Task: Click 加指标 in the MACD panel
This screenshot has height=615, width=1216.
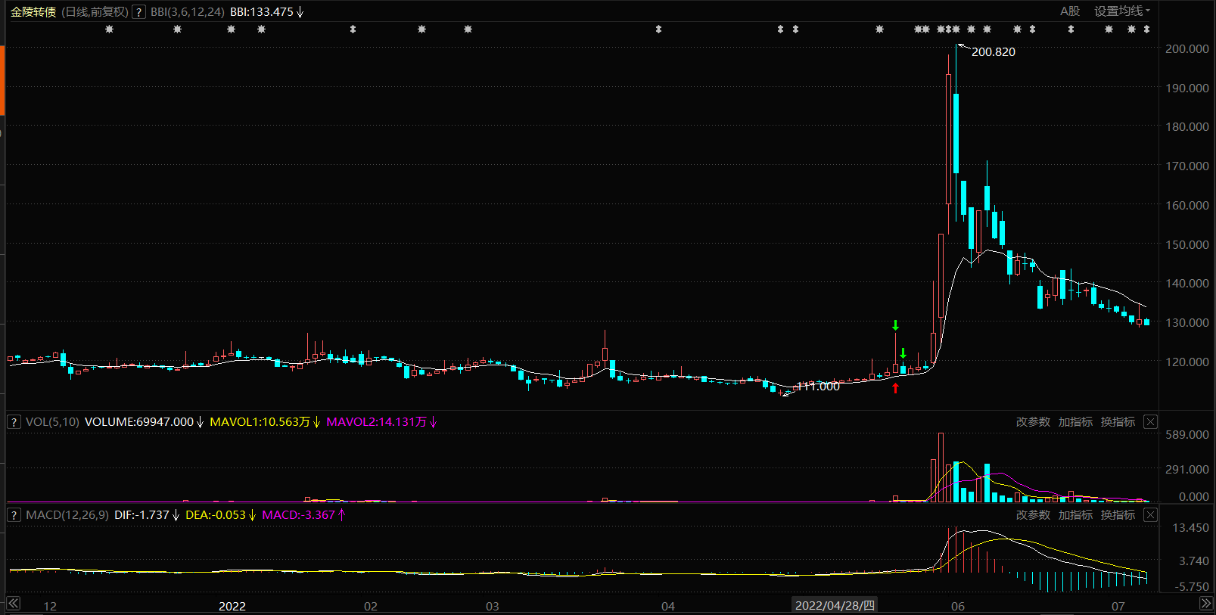Action: (x=1075, y=515)
